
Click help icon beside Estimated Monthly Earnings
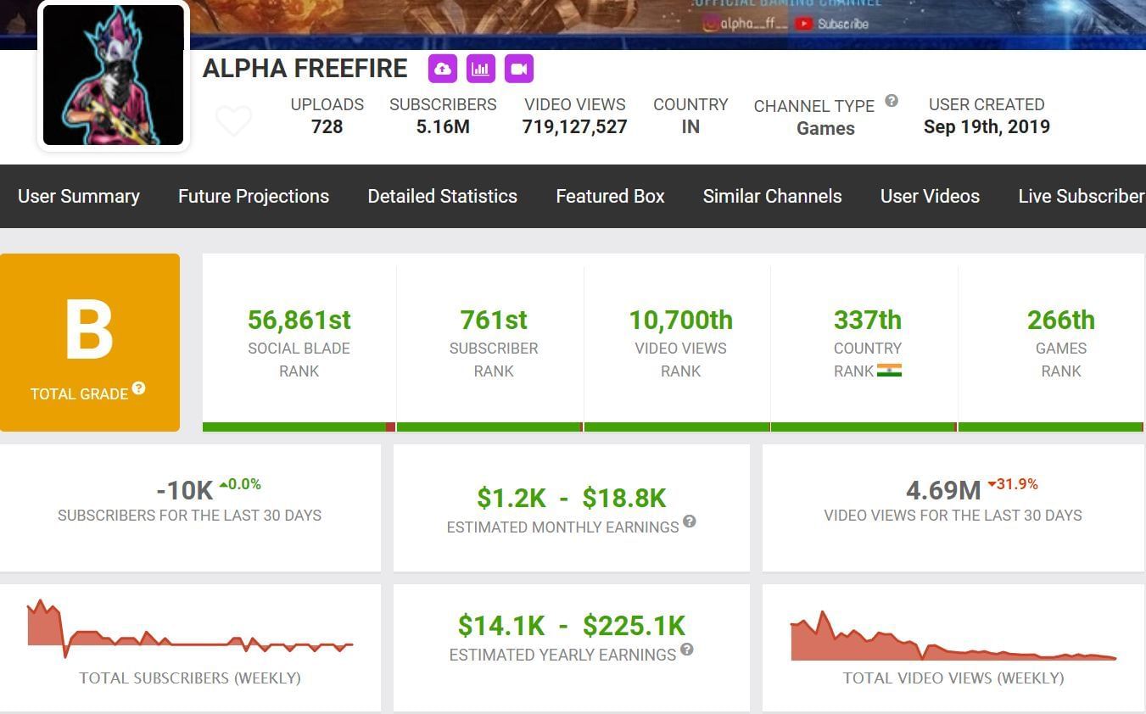[690, 522]
